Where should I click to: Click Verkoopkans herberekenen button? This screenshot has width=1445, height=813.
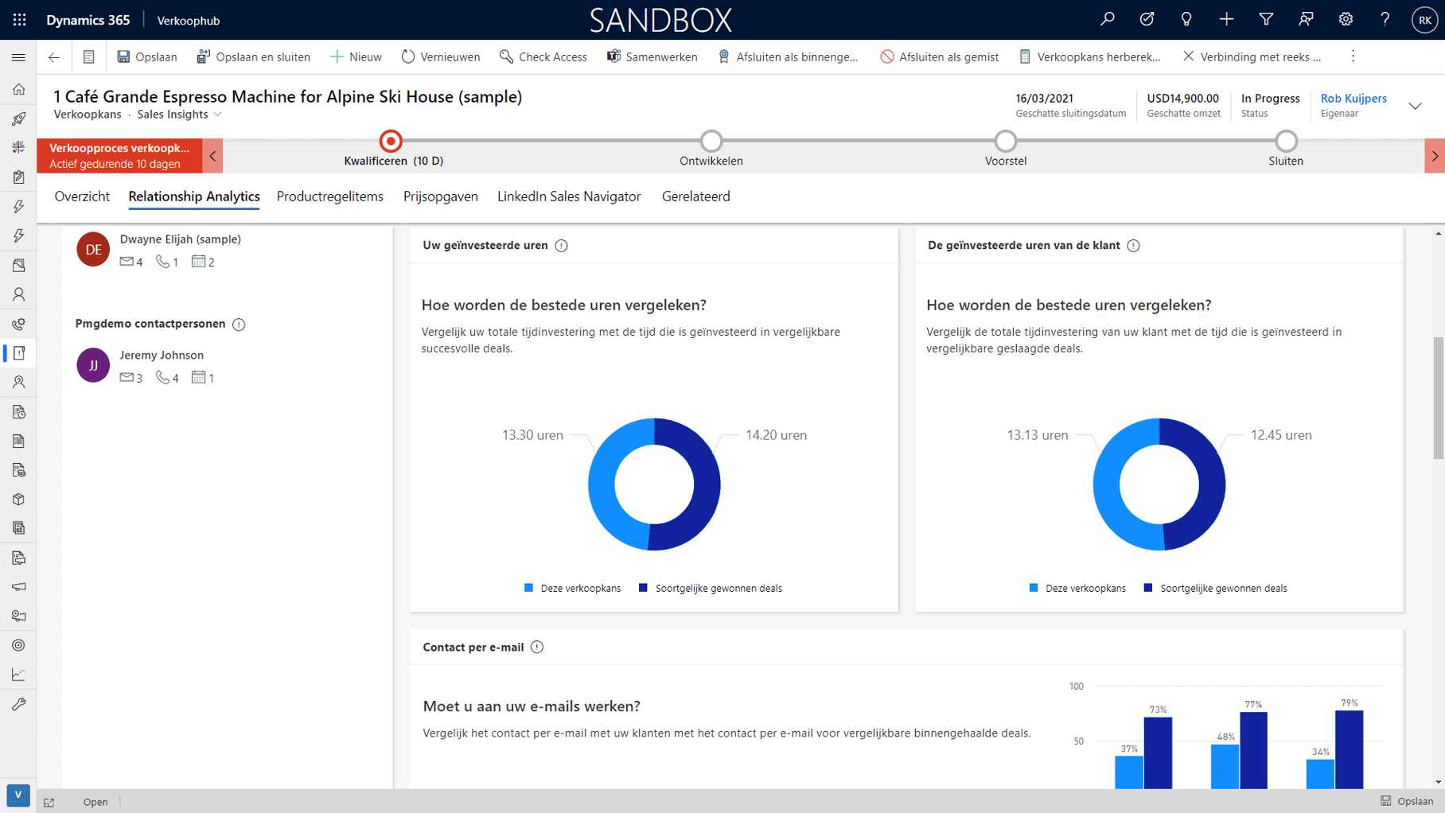click(1089, 57)
